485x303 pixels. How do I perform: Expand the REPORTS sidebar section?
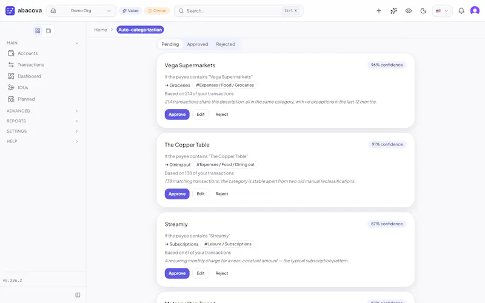coord(42,121)
